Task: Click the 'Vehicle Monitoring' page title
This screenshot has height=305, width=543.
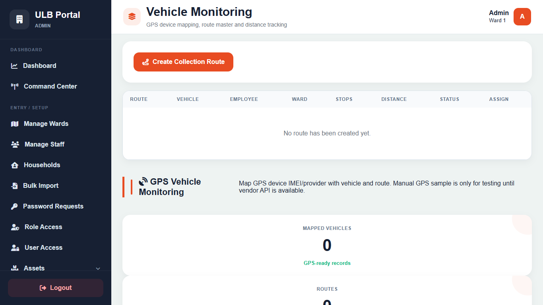Action: [199, 12]
